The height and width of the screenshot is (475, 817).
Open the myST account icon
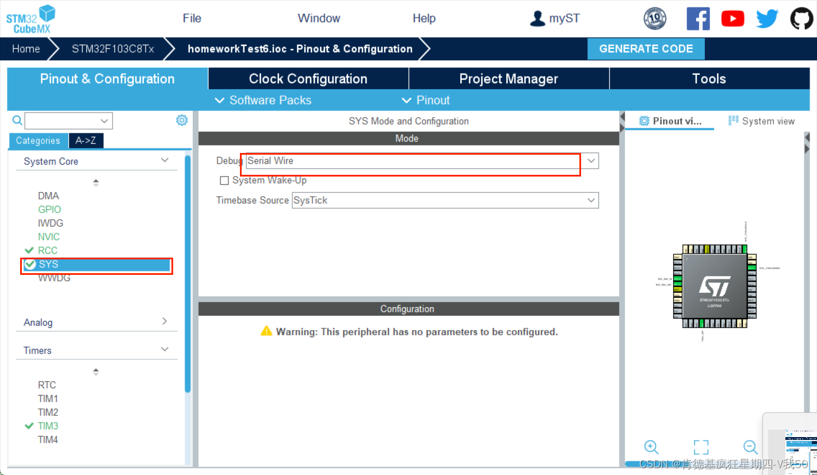click(537, 18)
